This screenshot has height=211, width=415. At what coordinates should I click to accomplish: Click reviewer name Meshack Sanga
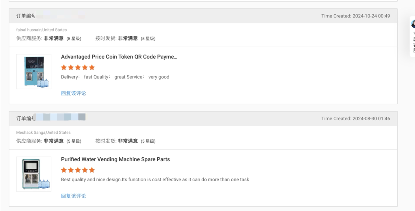(x=29, y=132)
